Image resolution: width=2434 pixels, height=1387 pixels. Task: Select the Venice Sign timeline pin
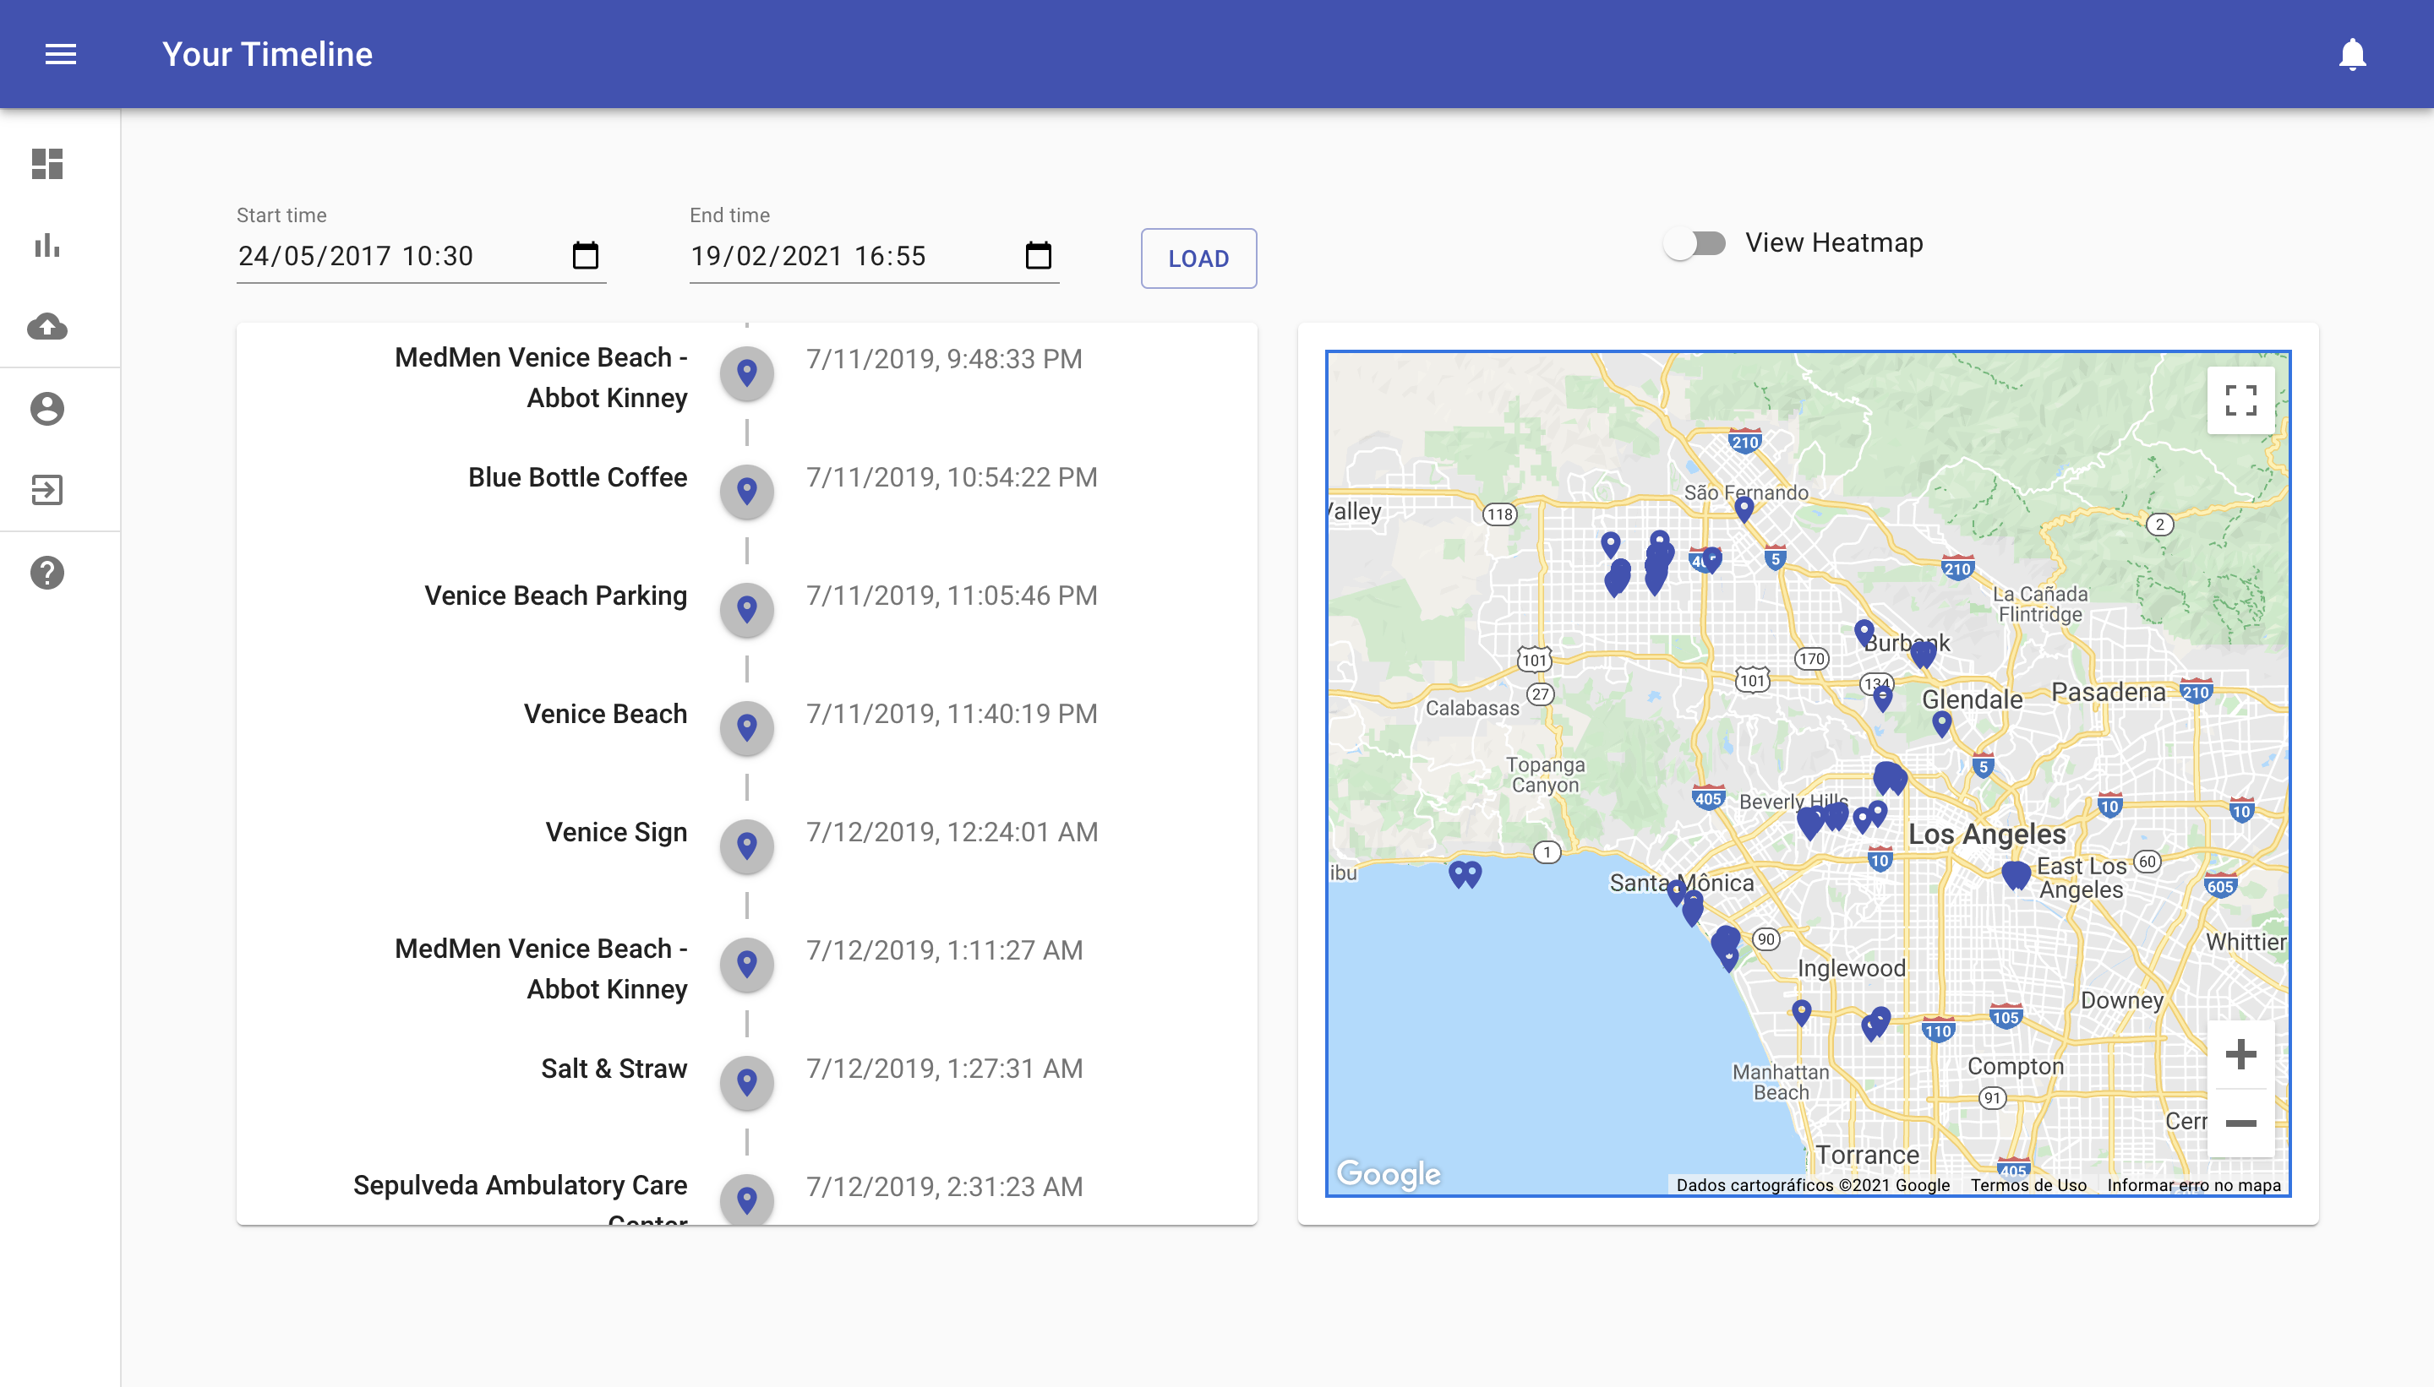click(746, 846)
